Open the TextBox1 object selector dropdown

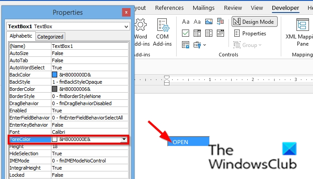pos(126,26)
